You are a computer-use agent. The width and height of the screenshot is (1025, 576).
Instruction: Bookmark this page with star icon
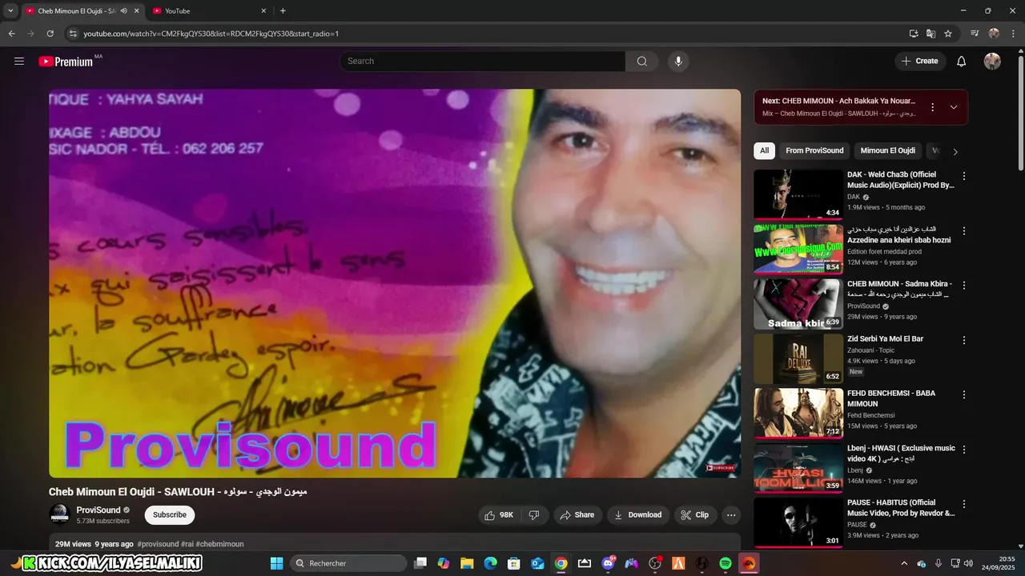[948, 34]
